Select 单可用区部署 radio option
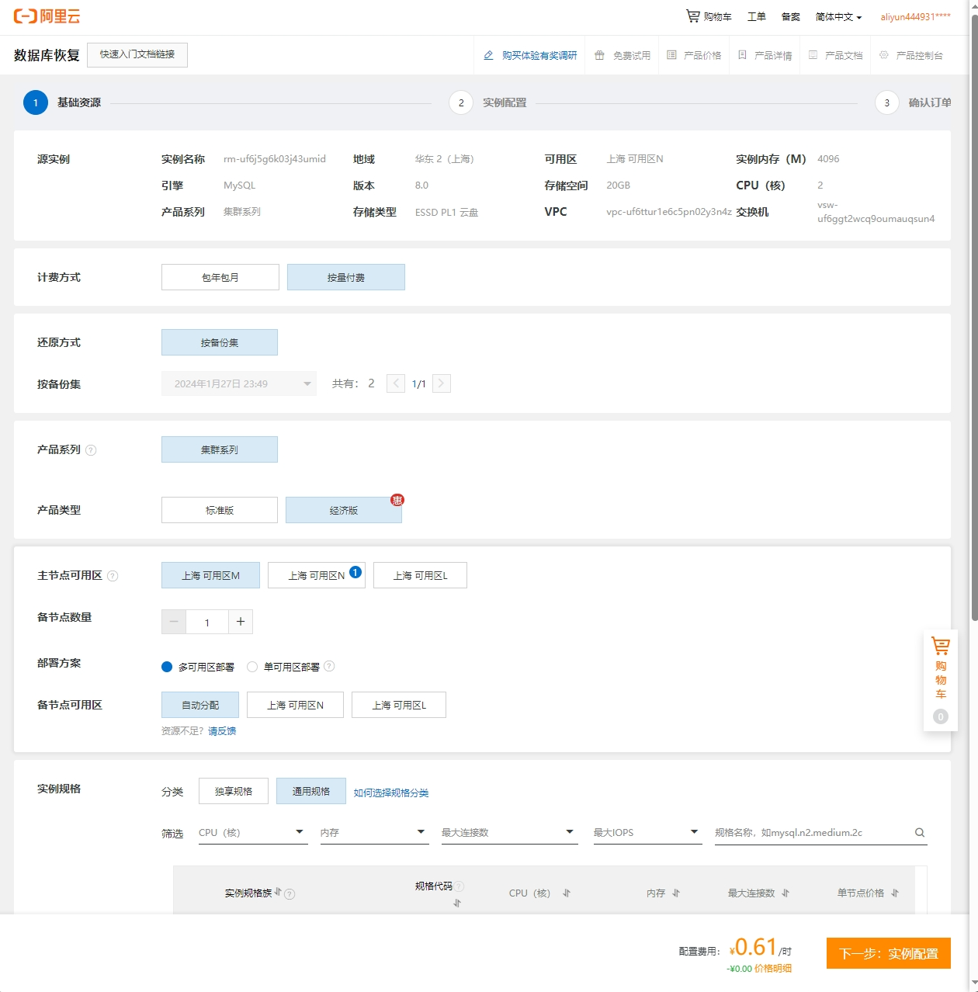Image resolution: width=978 pixels, height=992 pixels. pyautogui.click(x=252, y=667)
